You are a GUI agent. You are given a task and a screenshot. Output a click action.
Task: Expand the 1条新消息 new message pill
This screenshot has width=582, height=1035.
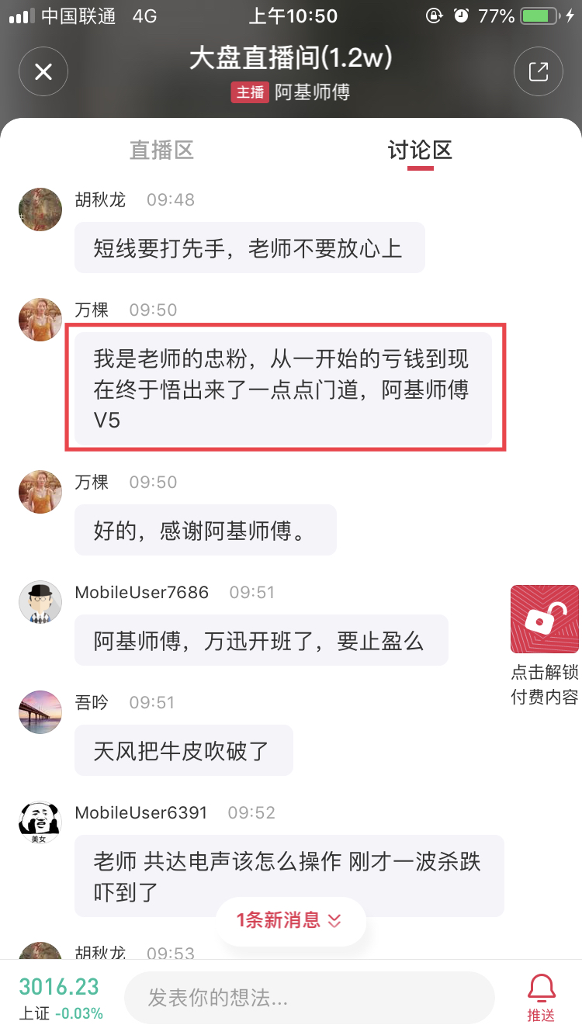tap(290, 921)
